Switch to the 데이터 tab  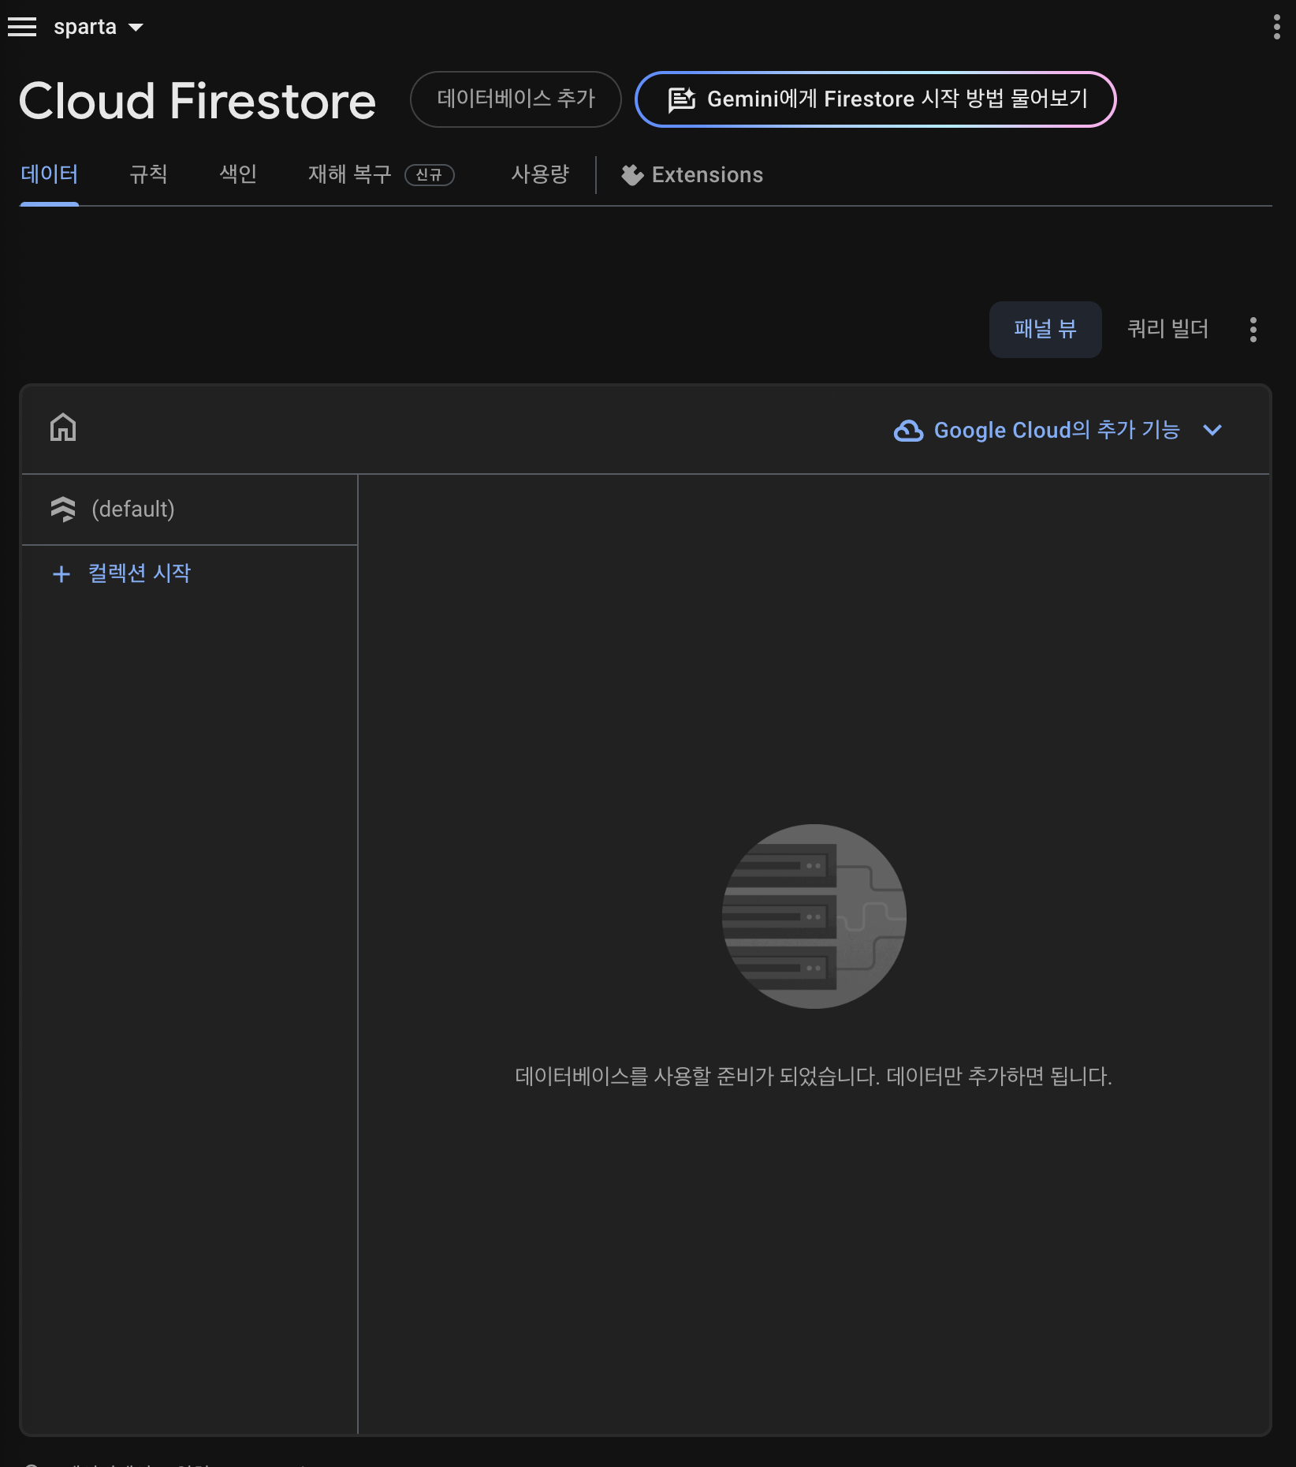49,174
